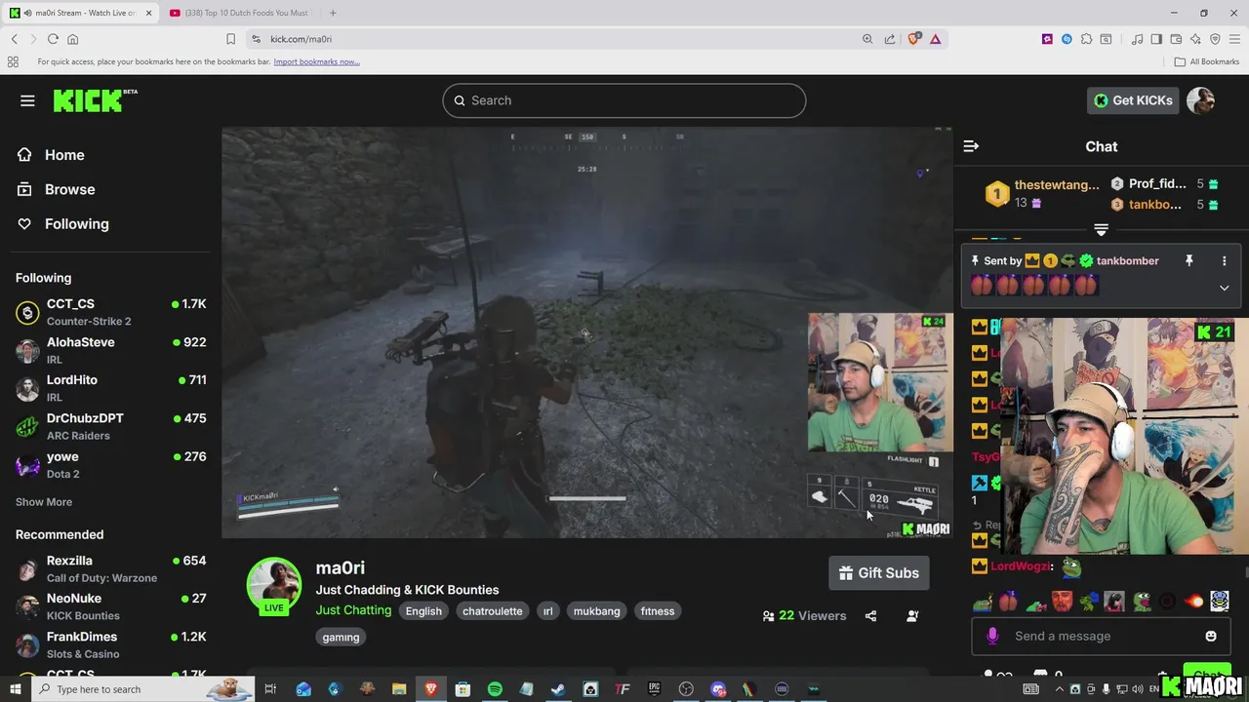
Task: Select the fitness tag
Action: 658,611
